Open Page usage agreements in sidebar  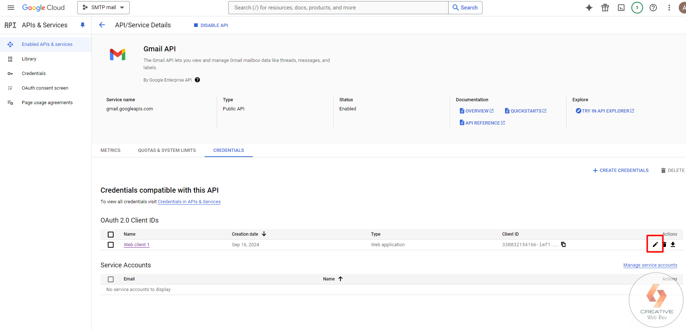point(46,103)
